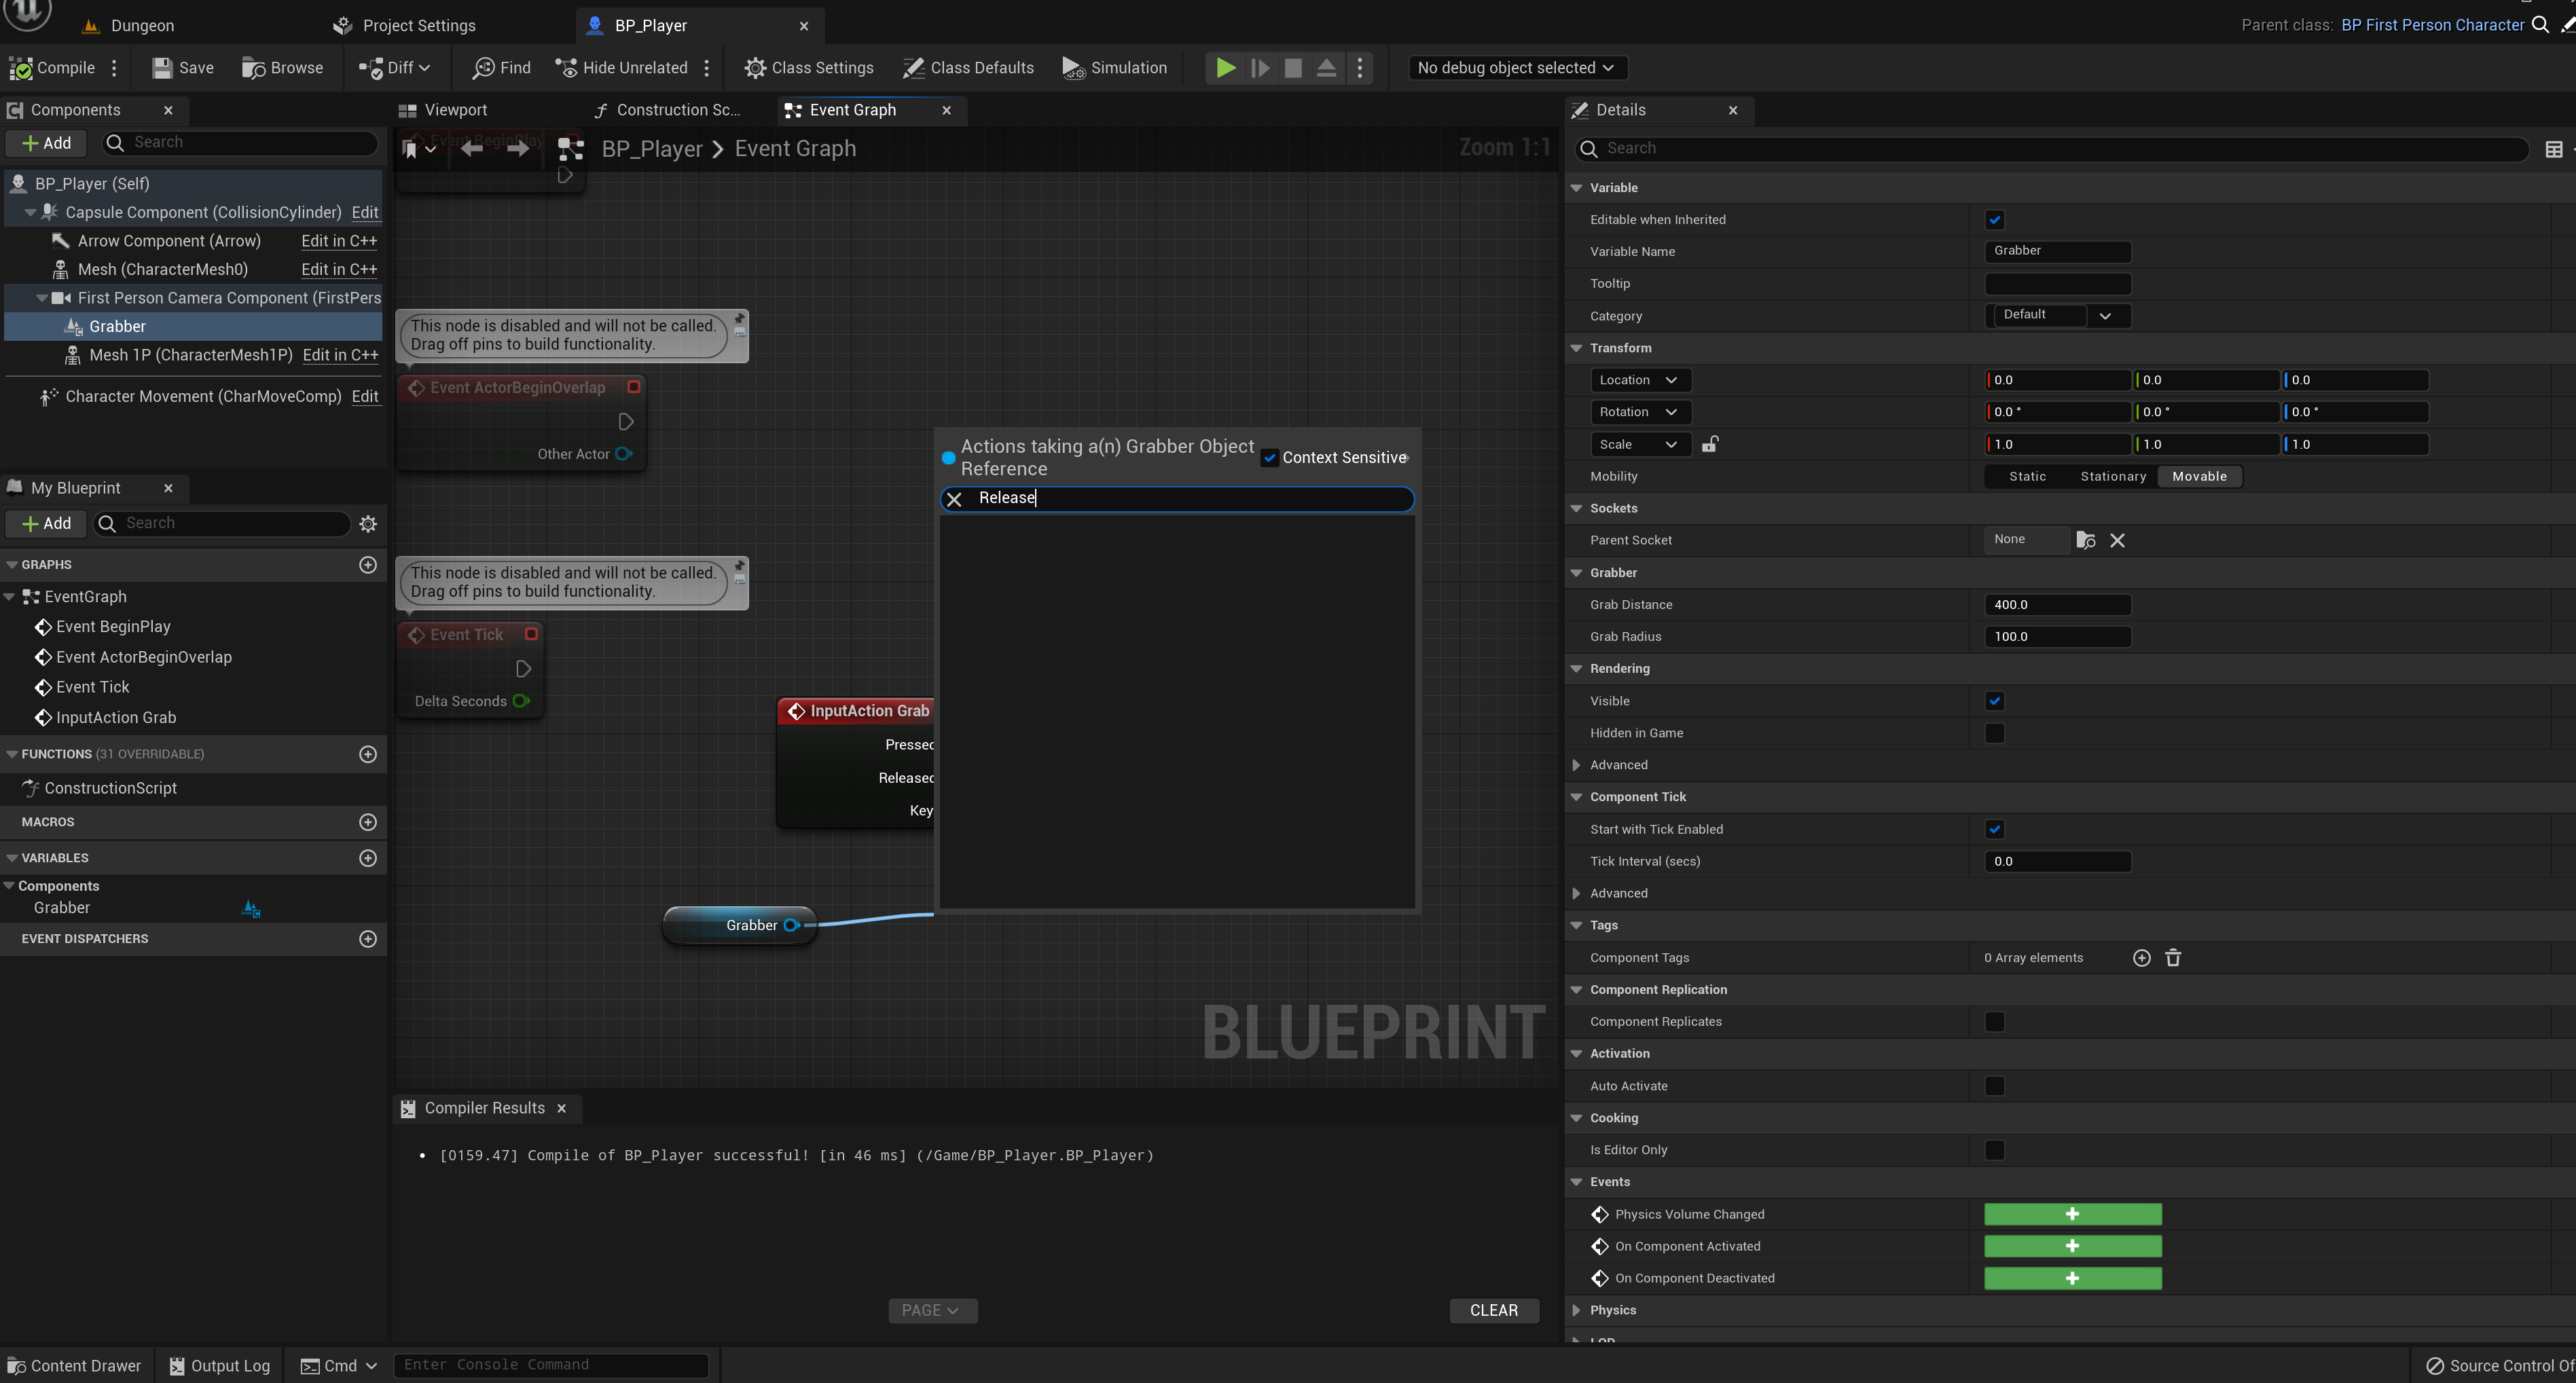
Task: Enable Hidden in Game checkbox
Action: click(x=1994, y=733)
